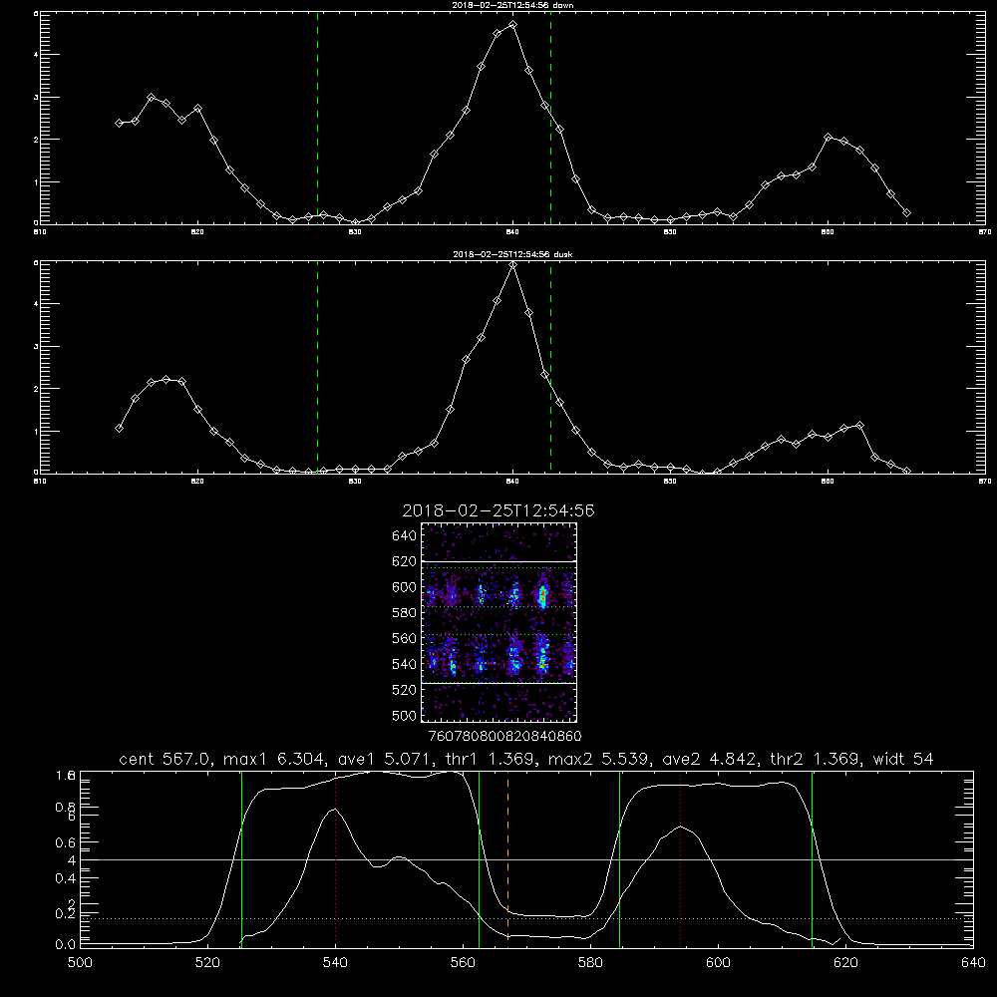997x997 pixels.
Task: Click the red dotted peak line at 540
Action: [336, 858]
